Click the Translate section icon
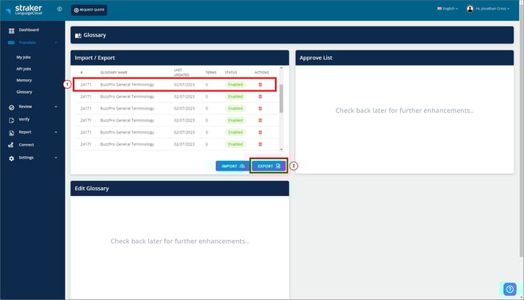The width and height of the screenshot is (524, 300). pos(11,42)
